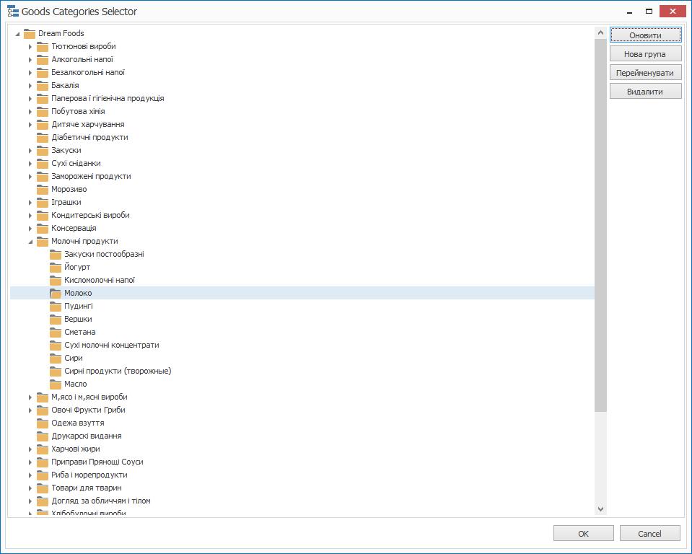Expand Паперова і гігієнічна продукція
Viewport: 692px width, 554px height.
point(30,99)
